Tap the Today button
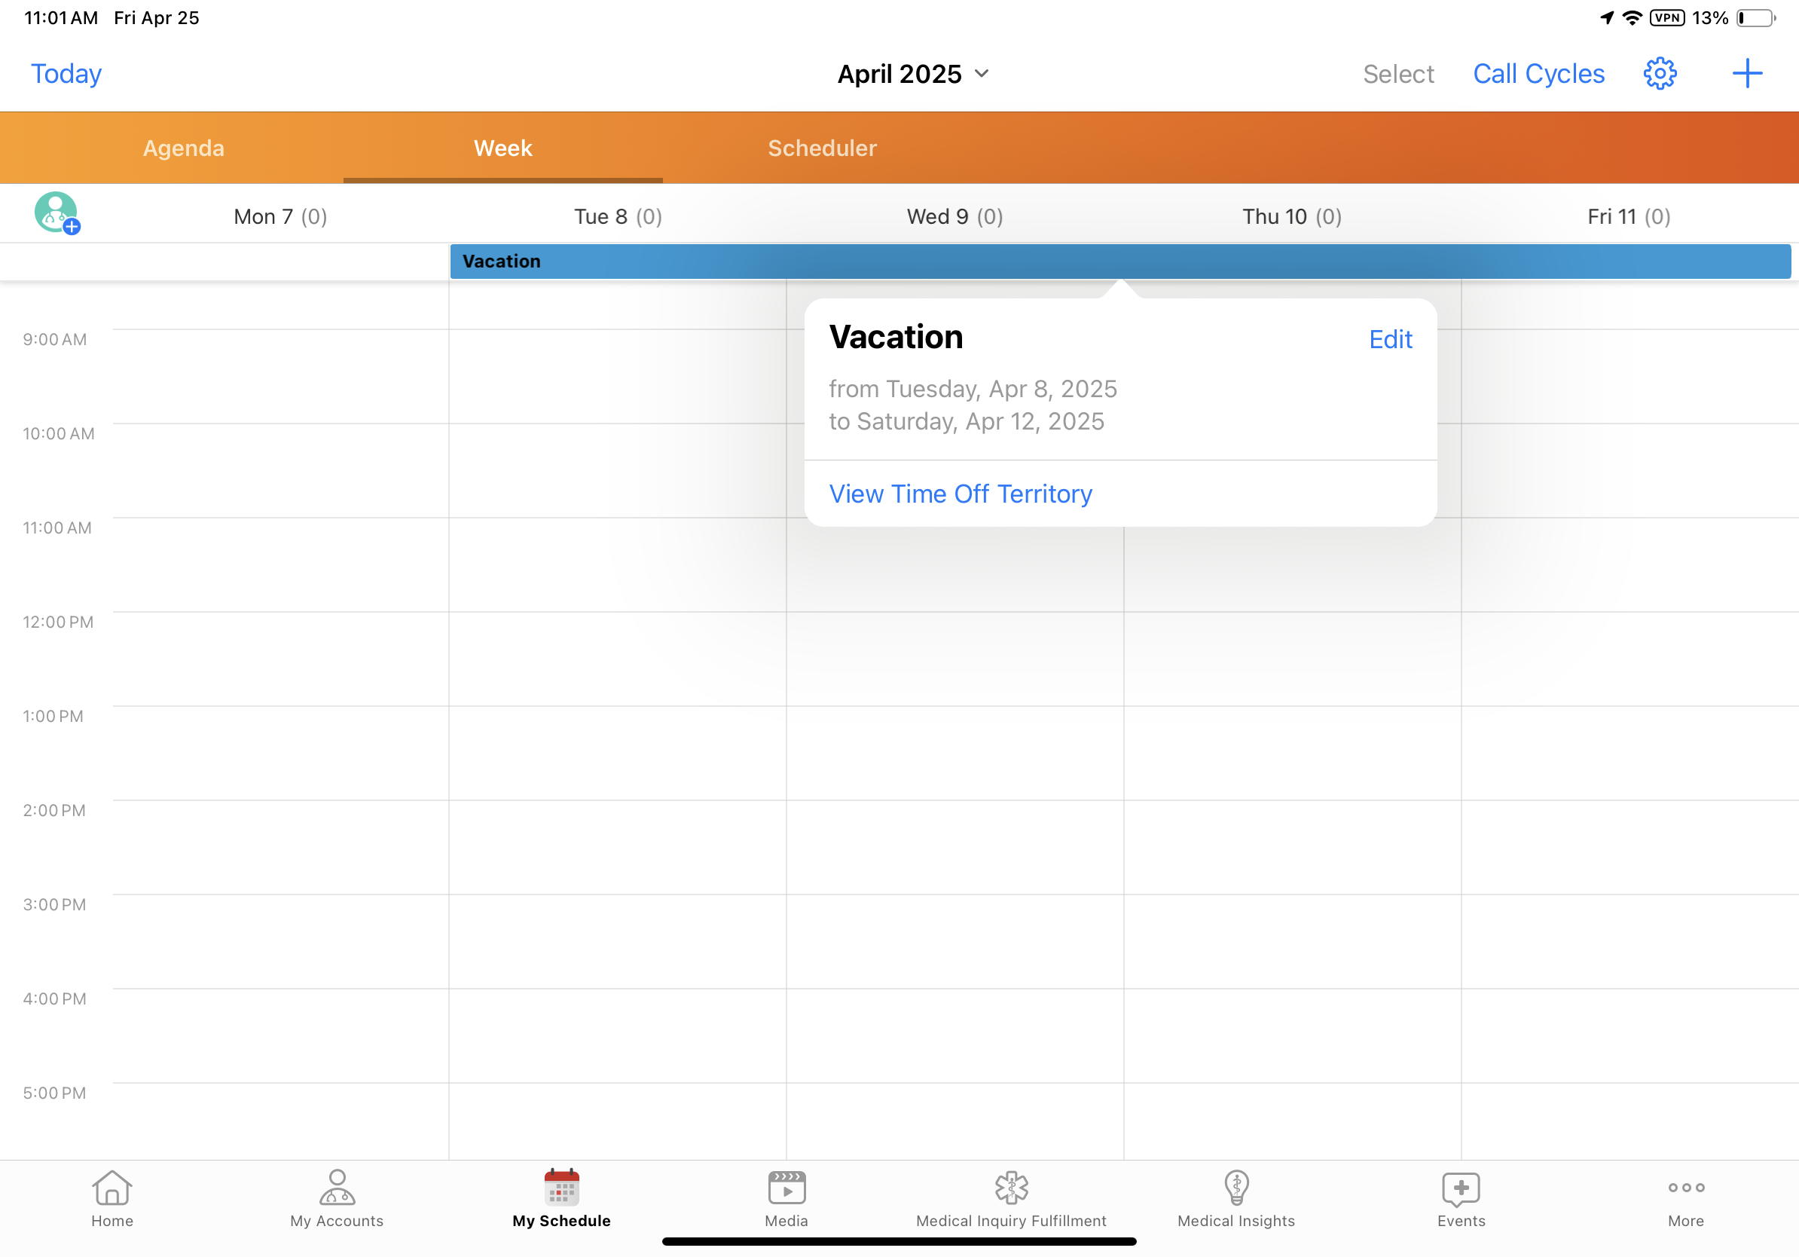 66,74
